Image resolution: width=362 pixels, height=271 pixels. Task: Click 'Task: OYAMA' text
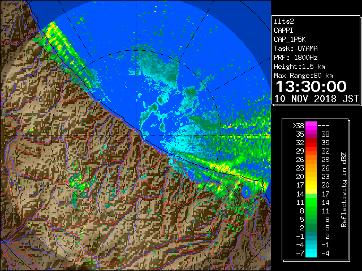tap(296, 49)
